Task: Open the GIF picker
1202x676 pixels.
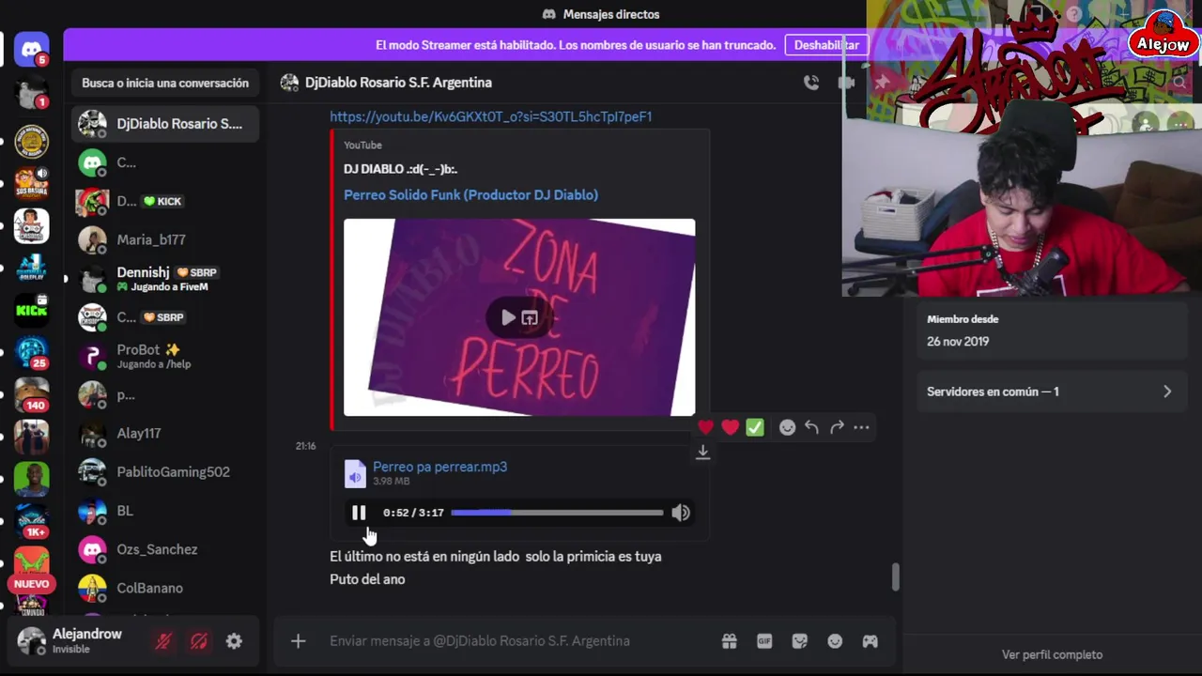Action: 764,641
